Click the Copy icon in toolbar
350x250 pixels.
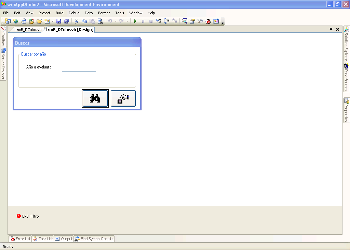coord(84,21)
